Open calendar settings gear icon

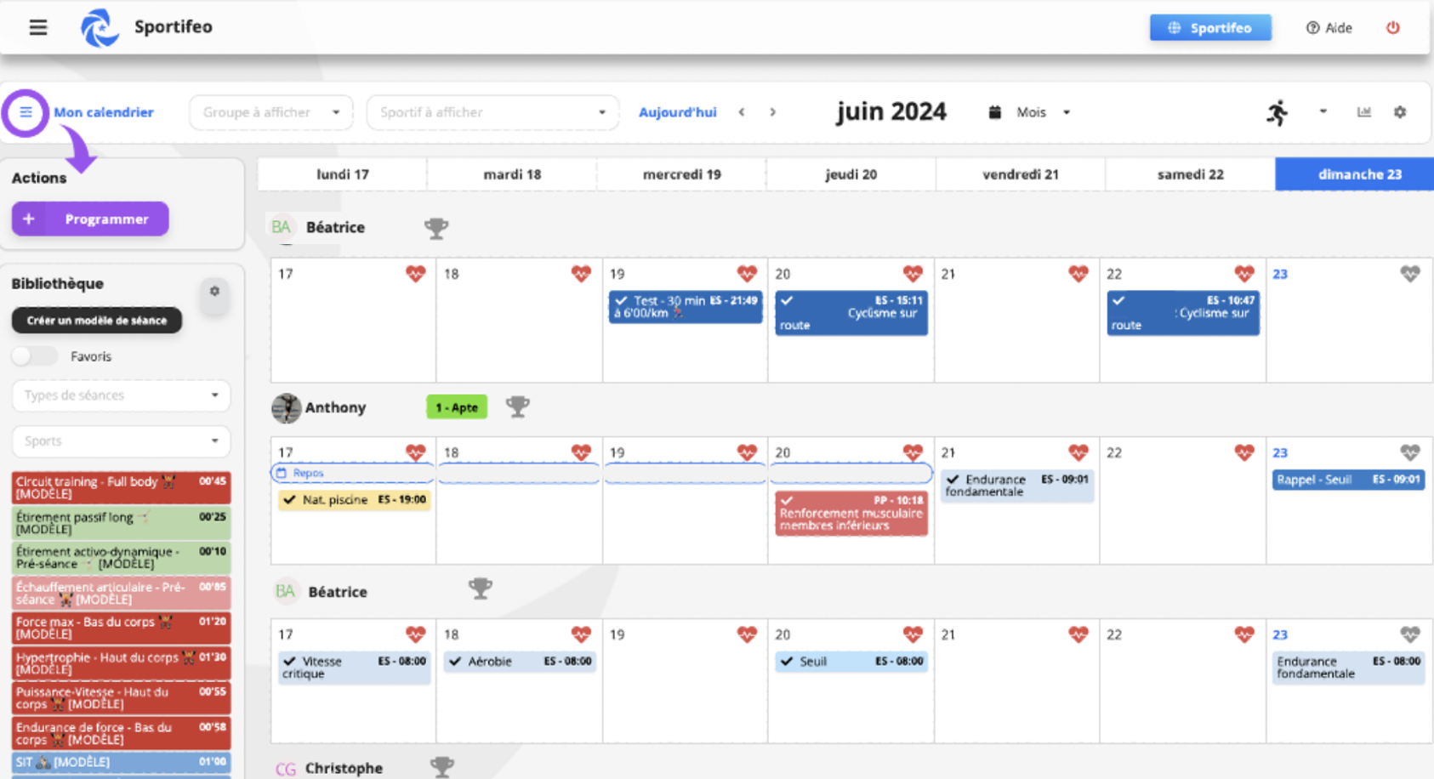(1399, 112)
